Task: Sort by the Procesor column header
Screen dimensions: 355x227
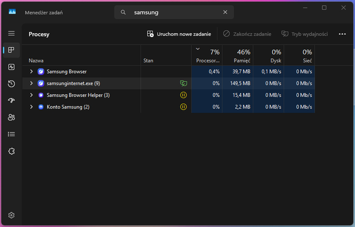Action: coord(207,56)
